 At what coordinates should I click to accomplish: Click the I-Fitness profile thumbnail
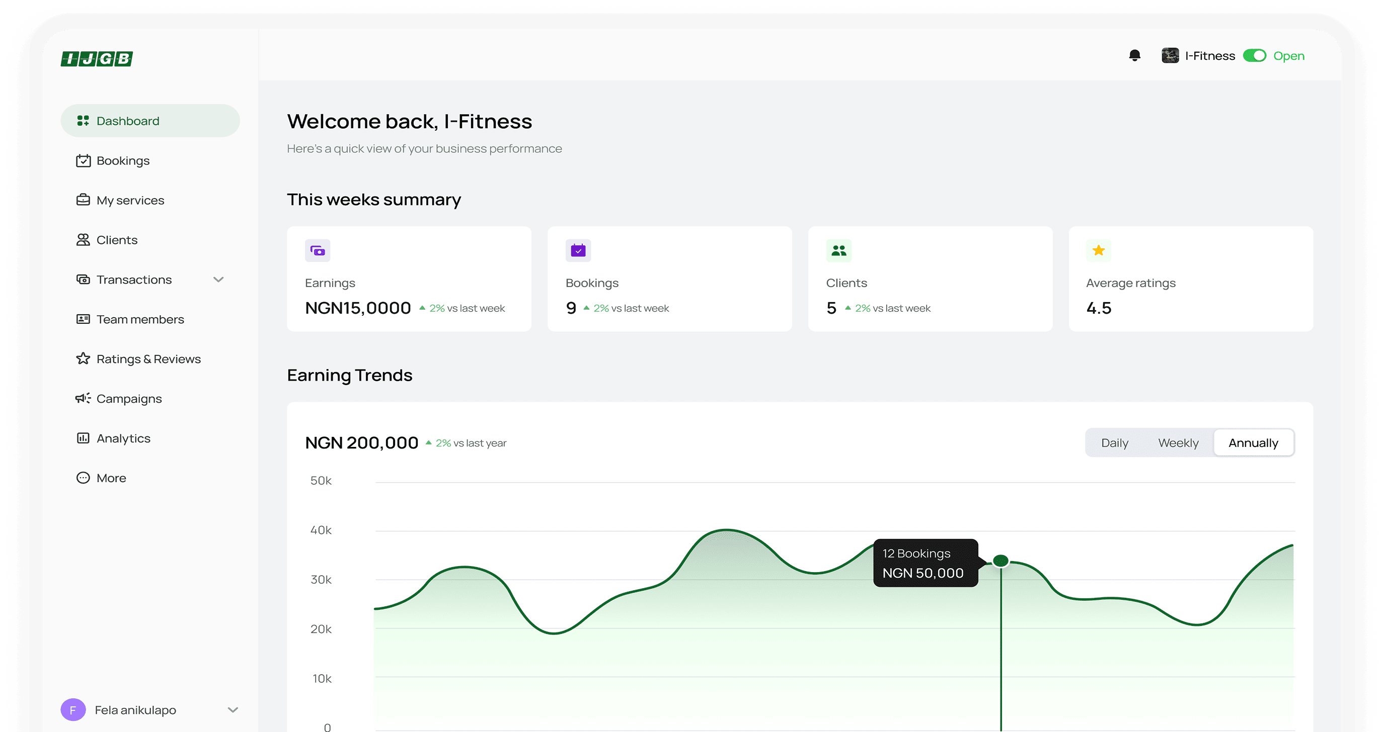(x=1170, y=56)
